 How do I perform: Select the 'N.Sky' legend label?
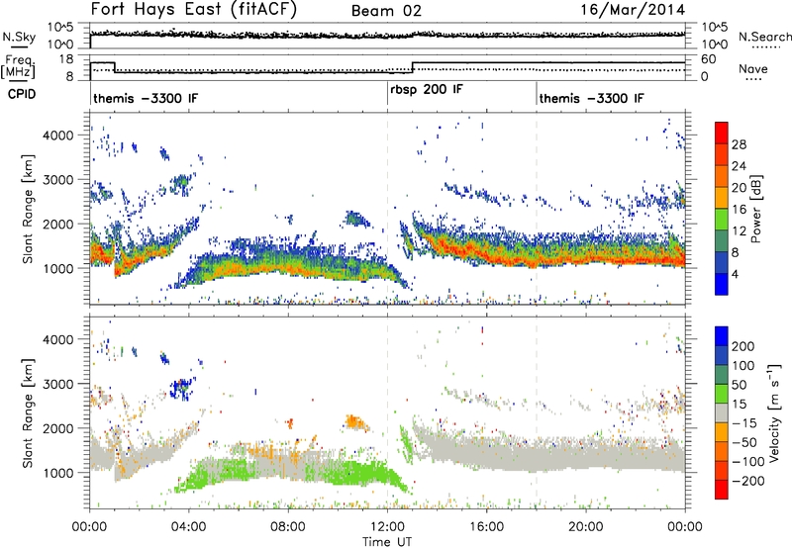pos(19,37)
